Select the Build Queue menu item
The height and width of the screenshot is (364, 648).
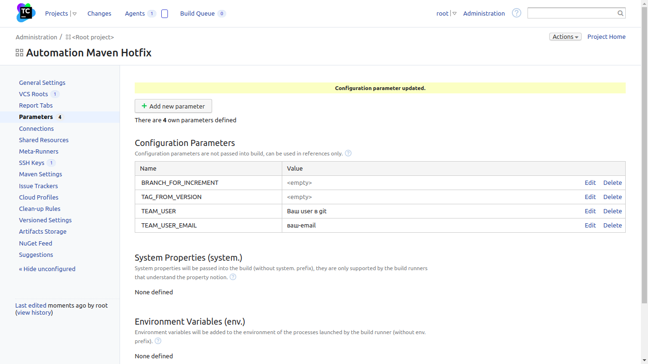pos(197,14)
